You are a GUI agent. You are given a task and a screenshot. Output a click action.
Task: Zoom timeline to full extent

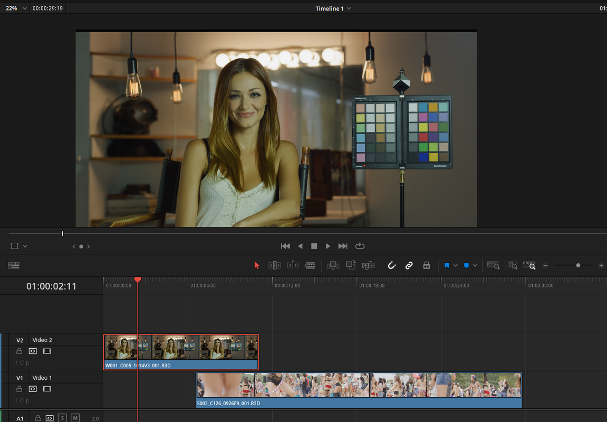pyautogui.click(x=493, y=265)
